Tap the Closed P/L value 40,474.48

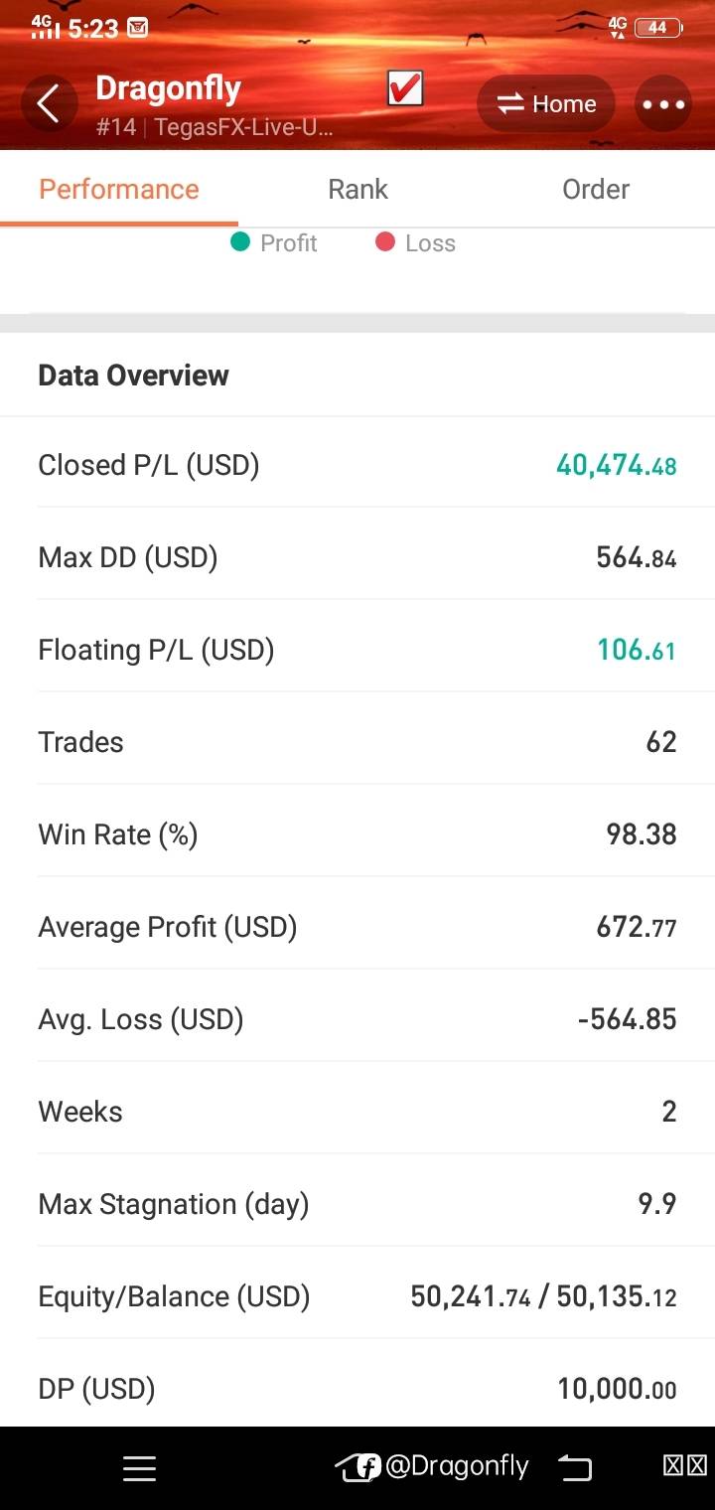point(616,465)
